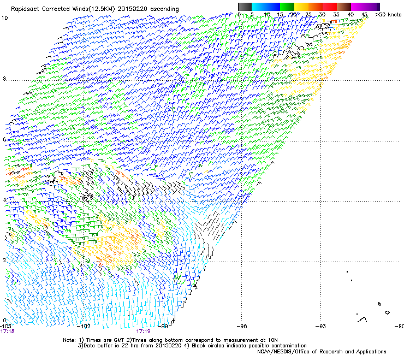Click the legend tick label '35'
The image size is (404, 355).
[336, 14]
